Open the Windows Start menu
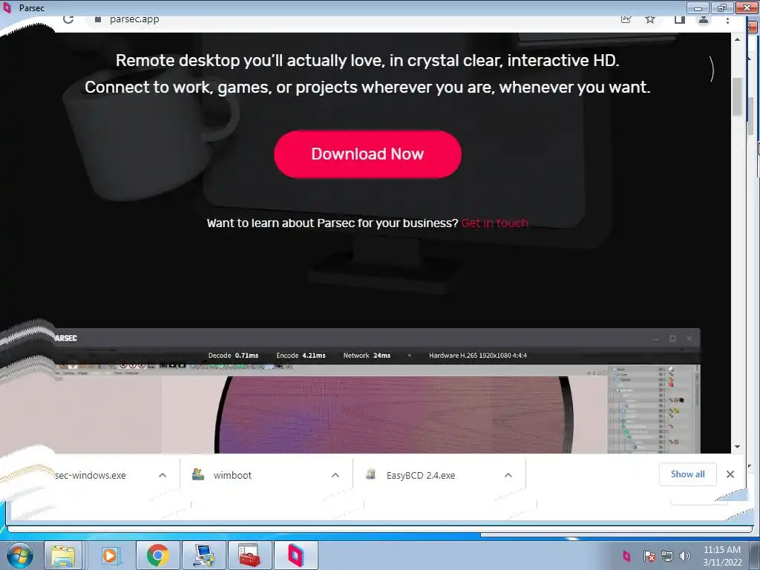Screen dimensions: 760x570 pos(20,555)
